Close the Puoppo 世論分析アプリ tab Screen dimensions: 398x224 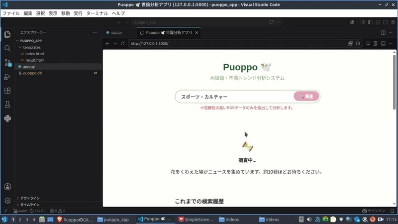click(197, 32)
